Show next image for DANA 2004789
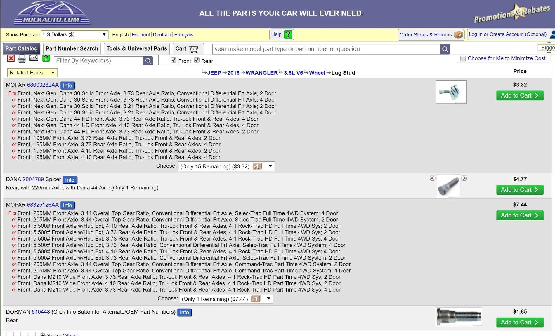This screenshot has width=555, height=336. pyautogui.click(x=464, y=178)
